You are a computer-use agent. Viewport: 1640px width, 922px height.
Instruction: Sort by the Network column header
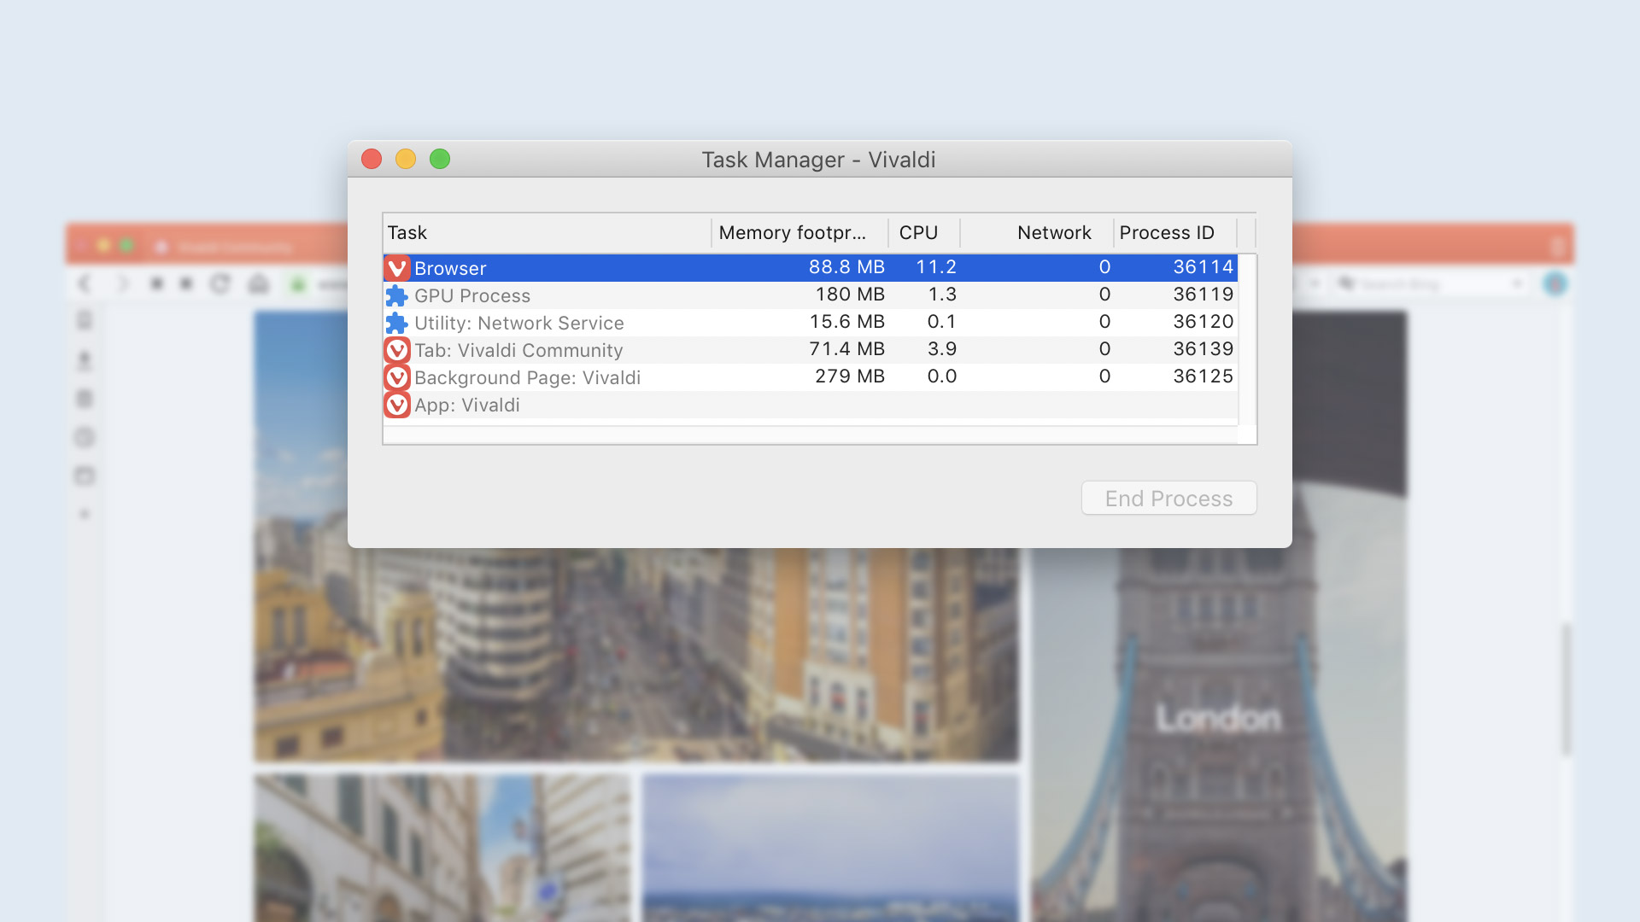(1037, 232)
